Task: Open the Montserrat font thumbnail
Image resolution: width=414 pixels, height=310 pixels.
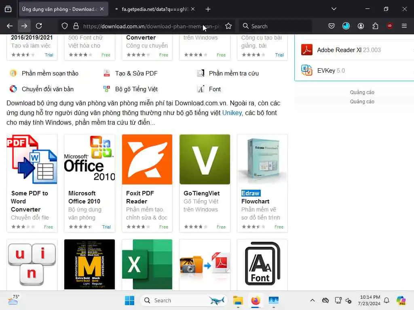Action: click(89, 264)
